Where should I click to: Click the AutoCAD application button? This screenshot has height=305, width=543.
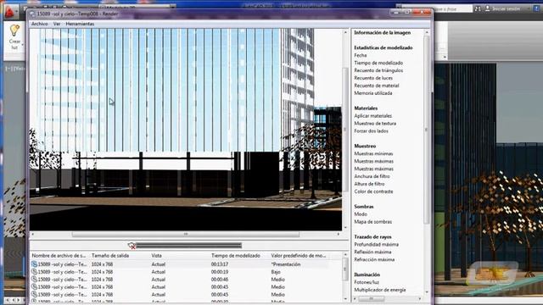(9, 13)
